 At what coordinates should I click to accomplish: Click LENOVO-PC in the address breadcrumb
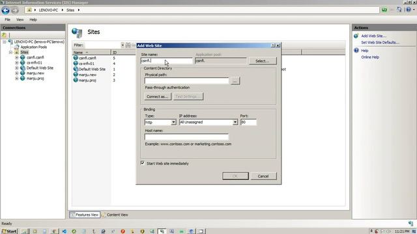click(x=48, y=10)
